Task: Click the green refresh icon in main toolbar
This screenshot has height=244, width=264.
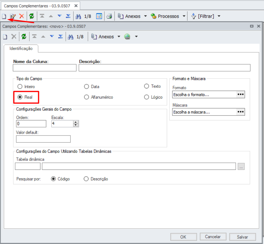Action: (x=31, y=16)
